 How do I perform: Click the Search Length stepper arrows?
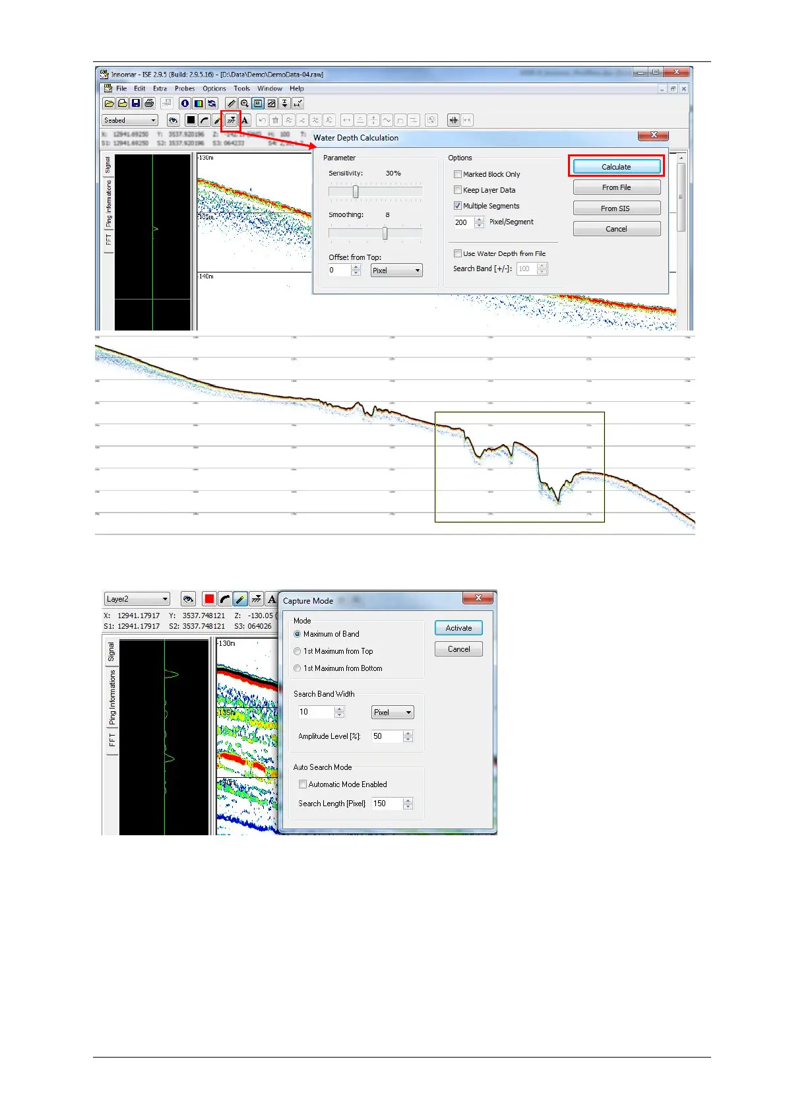point(408,804)
